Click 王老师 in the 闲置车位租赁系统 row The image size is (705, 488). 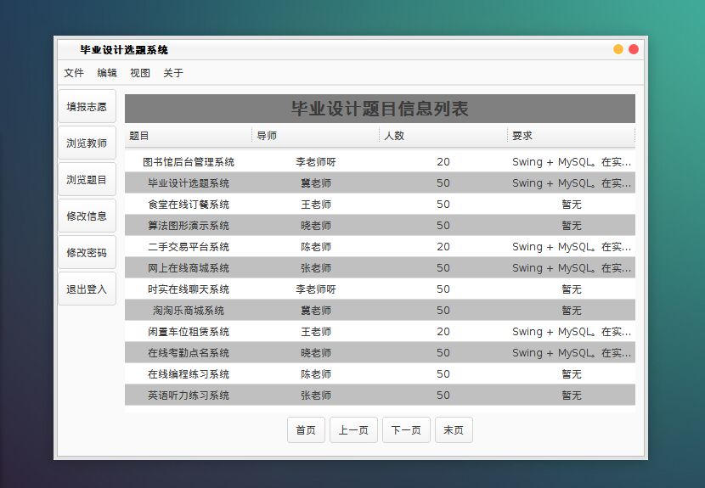click(316, 332)
